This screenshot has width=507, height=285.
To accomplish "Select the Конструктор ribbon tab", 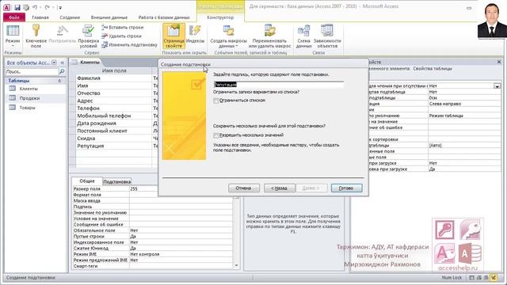I will tap(220, 17).
